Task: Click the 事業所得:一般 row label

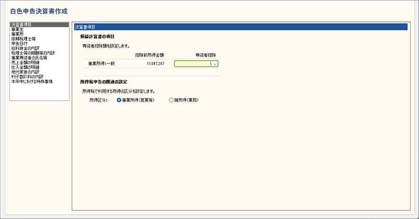Action: 103,64
